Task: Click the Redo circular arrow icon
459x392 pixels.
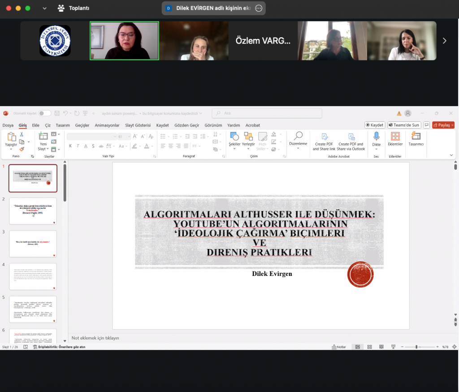Action: click(77, 113)
